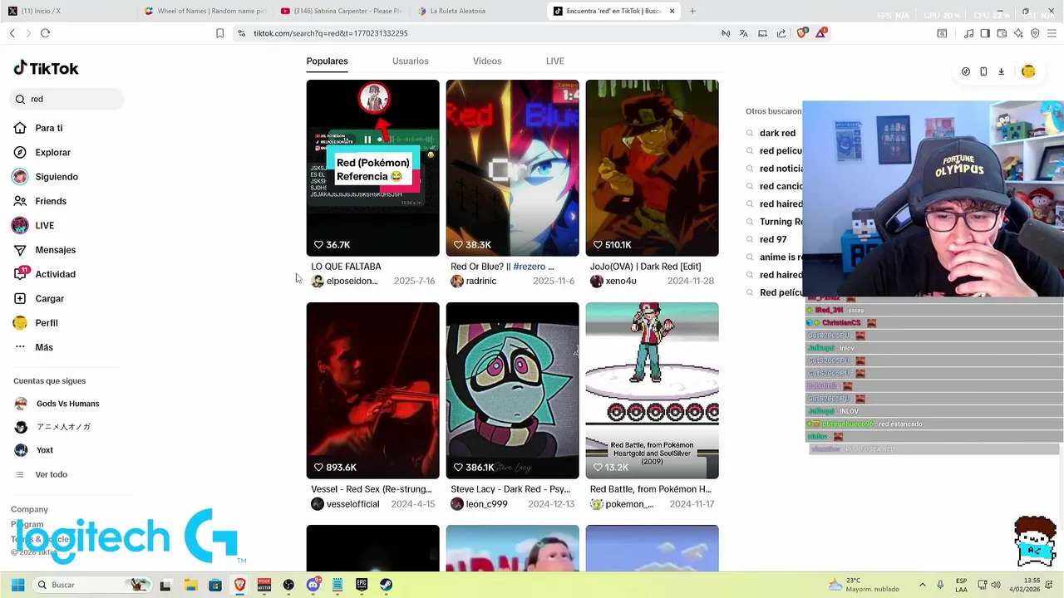Open xeno4u creator profile link
The image size is (1064, 598).
coord(613,281)
